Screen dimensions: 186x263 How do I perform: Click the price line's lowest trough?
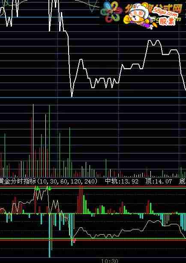pos(72,95)
